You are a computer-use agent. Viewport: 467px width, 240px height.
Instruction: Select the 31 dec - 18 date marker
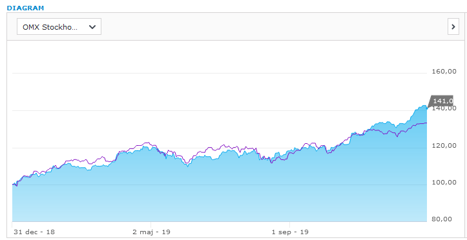click(x=34, y=232)
